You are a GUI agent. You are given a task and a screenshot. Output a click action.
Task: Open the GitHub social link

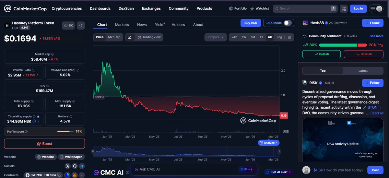tap(75, 166)
